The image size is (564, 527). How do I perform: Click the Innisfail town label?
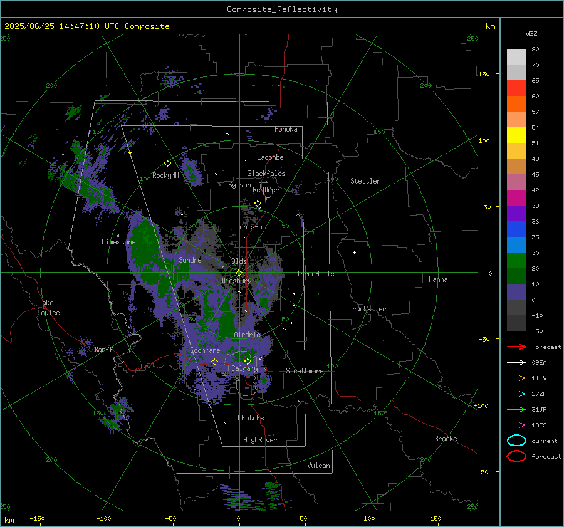(253, 227)
